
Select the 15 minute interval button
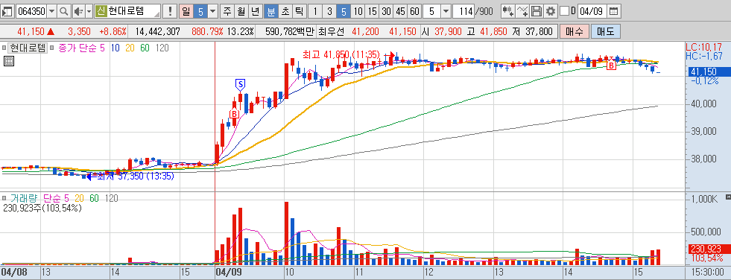tap(372, 10)
